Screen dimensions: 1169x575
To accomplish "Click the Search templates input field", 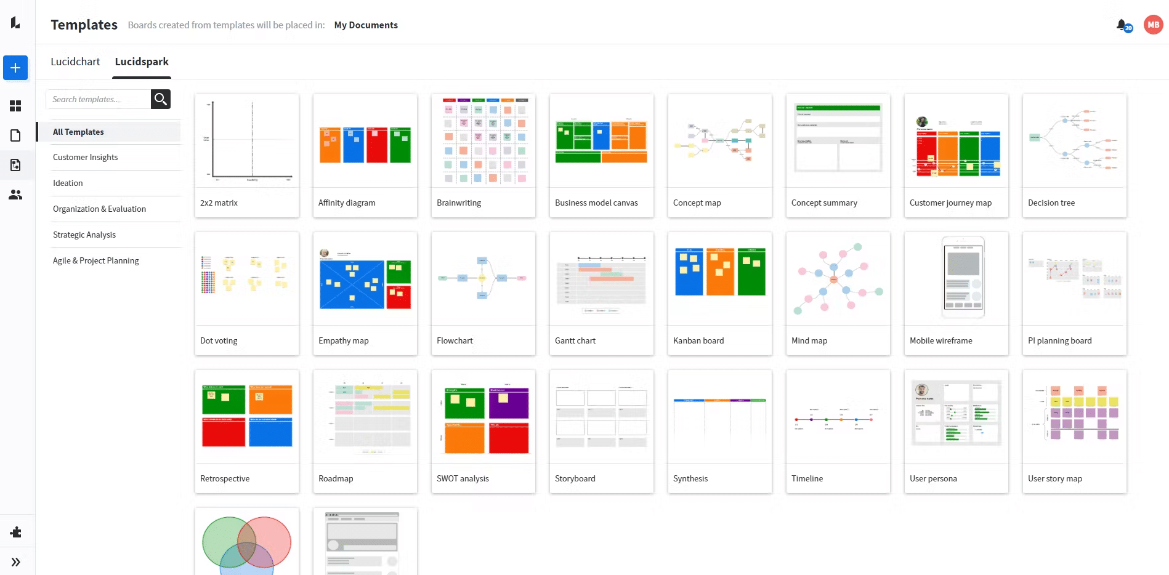I will point(99,99).
